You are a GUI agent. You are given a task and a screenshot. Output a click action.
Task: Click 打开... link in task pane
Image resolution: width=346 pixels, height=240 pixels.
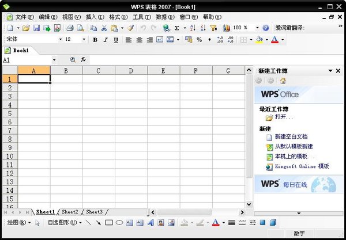point(284,117)
